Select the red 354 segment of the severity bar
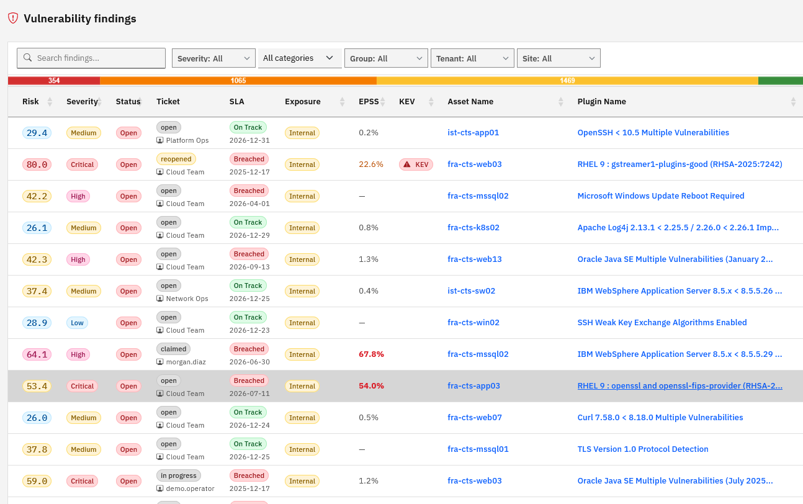 click(54, 81)
